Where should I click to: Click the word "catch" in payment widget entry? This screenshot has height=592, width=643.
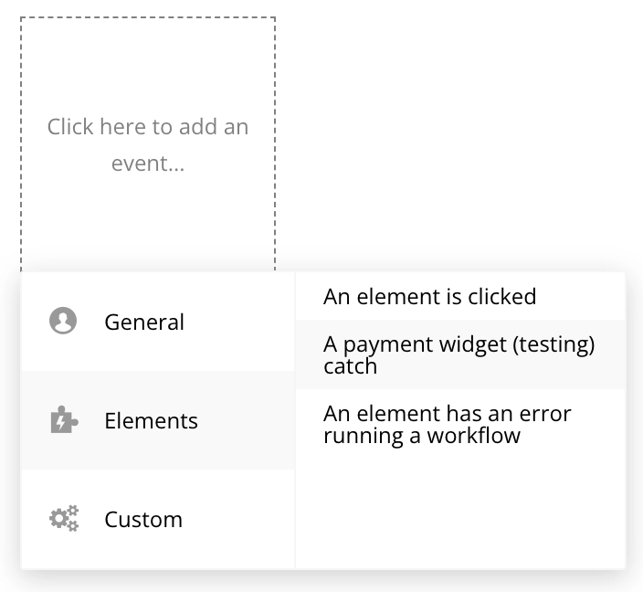[350, 366]
